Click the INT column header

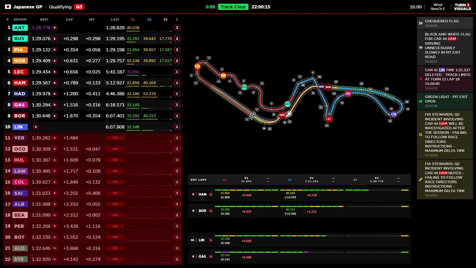click(x=91, y=19)
